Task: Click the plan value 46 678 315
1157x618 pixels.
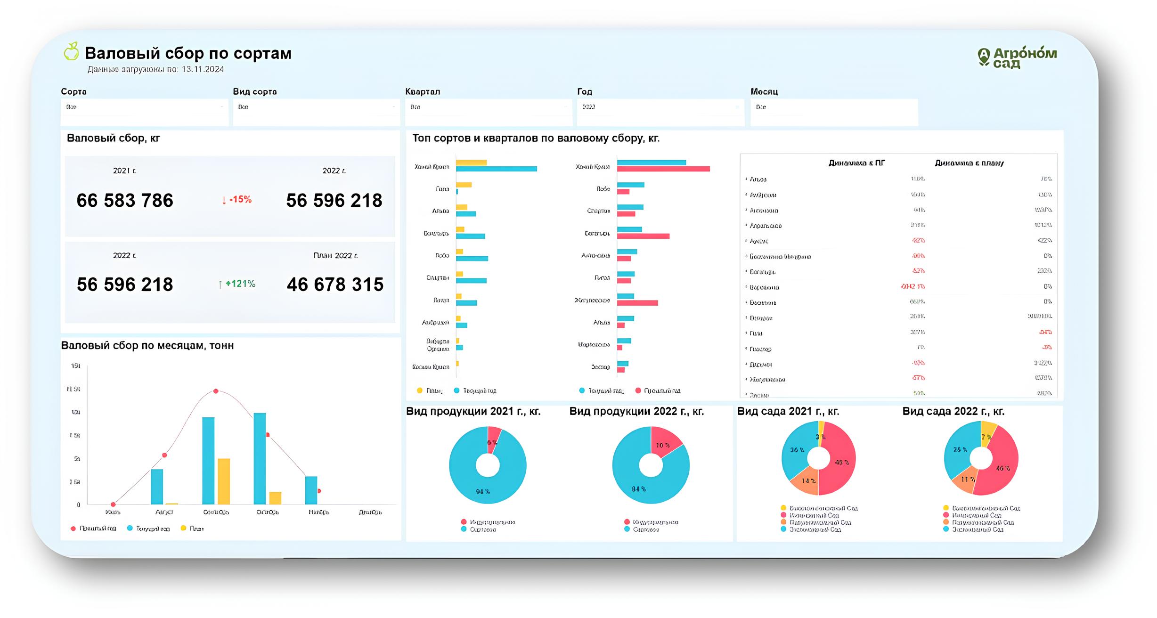Action: click(335, 285)
